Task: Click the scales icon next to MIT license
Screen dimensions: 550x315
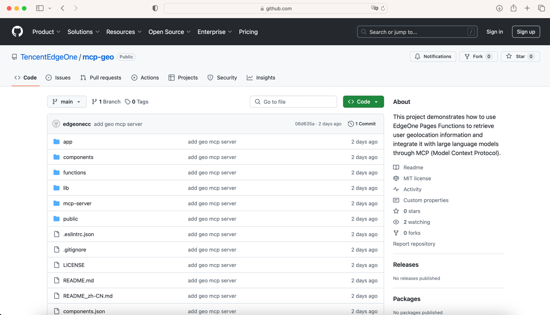Action: (396, 179)
